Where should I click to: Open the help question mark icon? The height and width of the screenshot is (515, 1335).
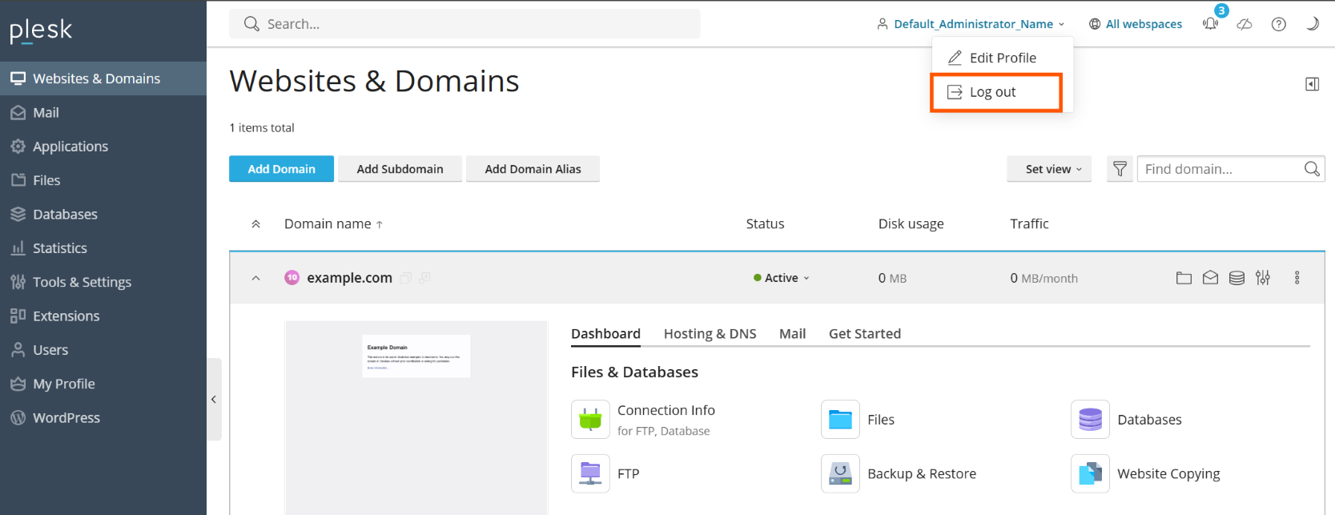coord(1279,24)
